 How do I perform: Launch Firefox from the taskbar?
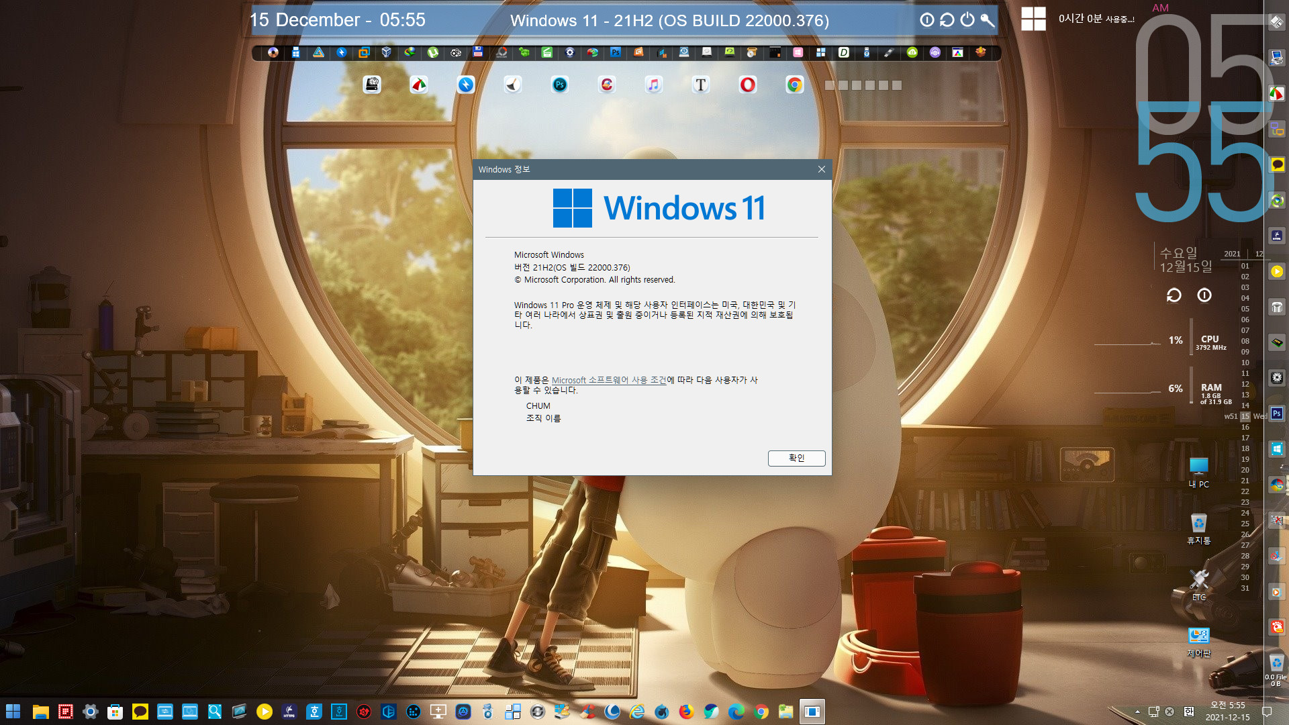(x=686, y=712)
